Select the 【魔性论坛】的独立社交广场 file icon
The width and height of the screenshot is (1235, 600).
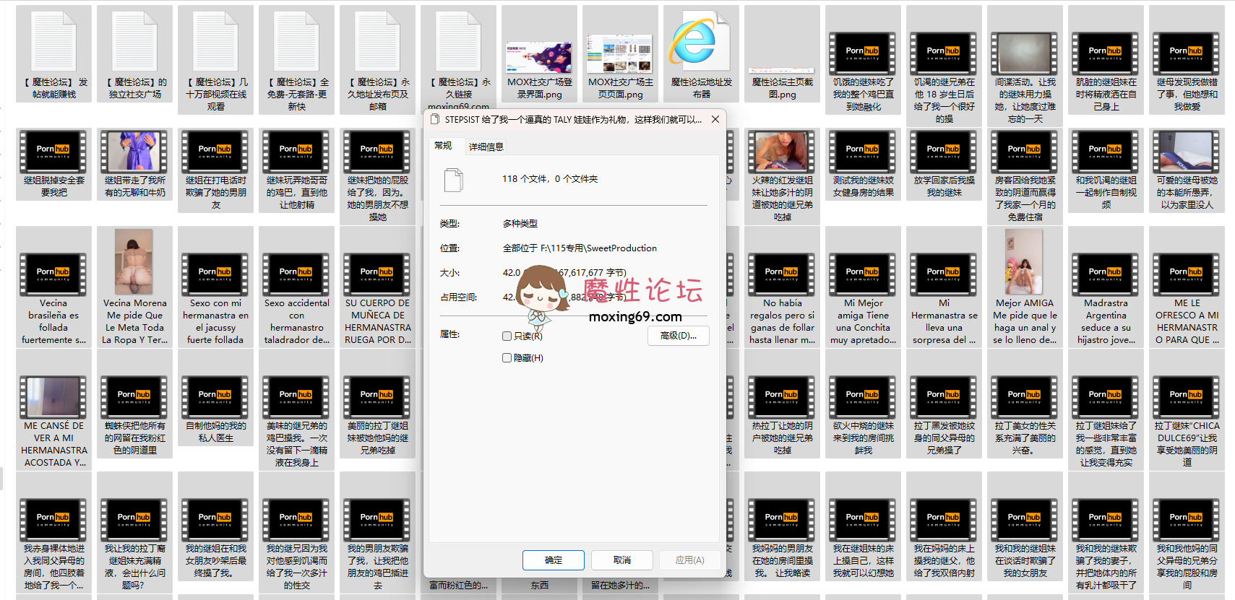pos(134,43)
